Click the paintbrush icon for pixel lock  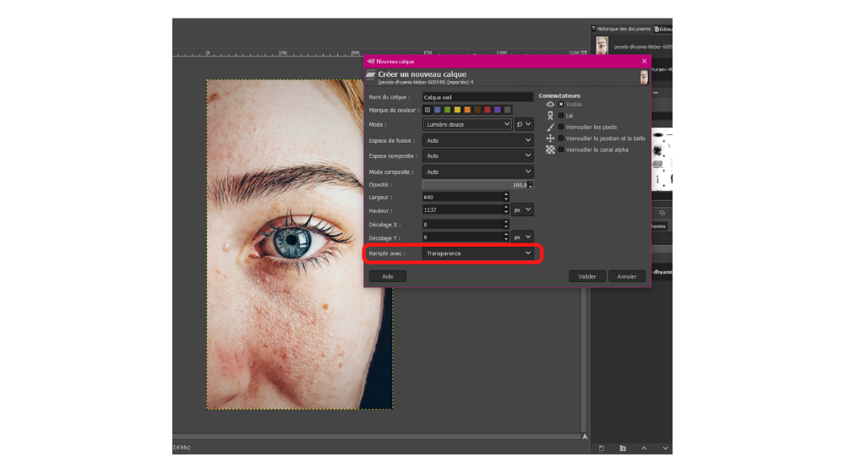click(550, 128)
